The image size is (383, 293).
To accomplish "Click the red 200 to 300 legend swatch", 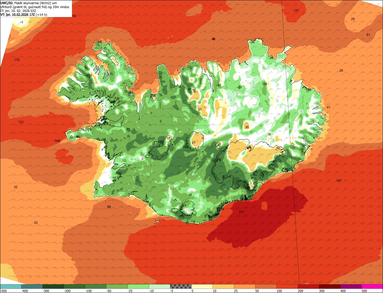I will point(308,286).
